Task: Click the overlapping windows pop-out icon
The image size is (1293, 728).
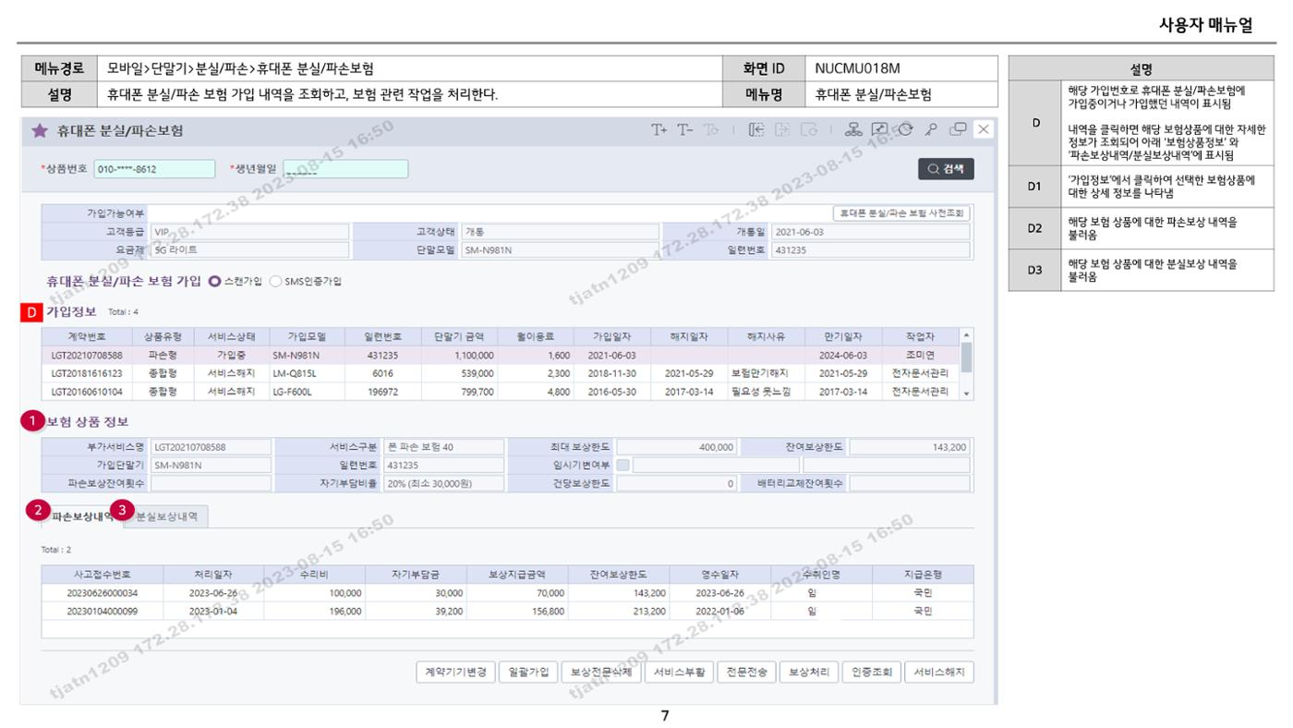Action: (x=959, y=130)
